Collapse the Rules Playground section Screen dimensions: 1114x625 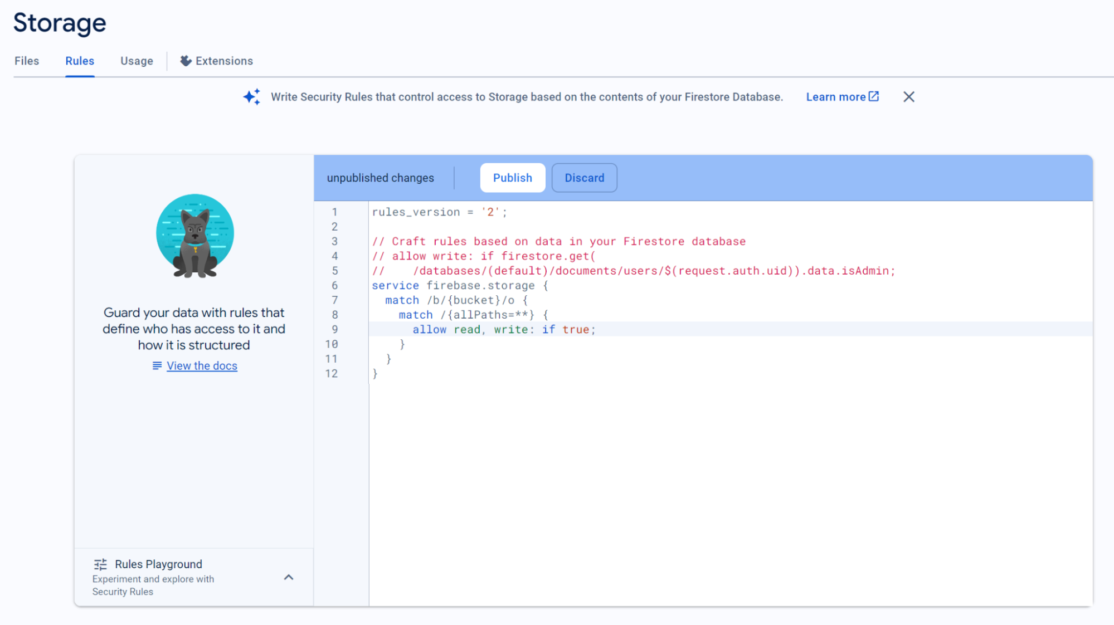coord(289,577)
